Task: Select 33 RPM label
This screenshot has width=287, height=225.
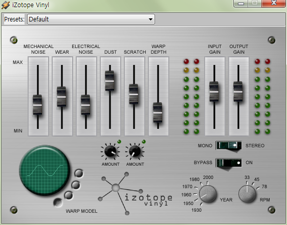Action: pyautogui.click(x=247, y=177)
